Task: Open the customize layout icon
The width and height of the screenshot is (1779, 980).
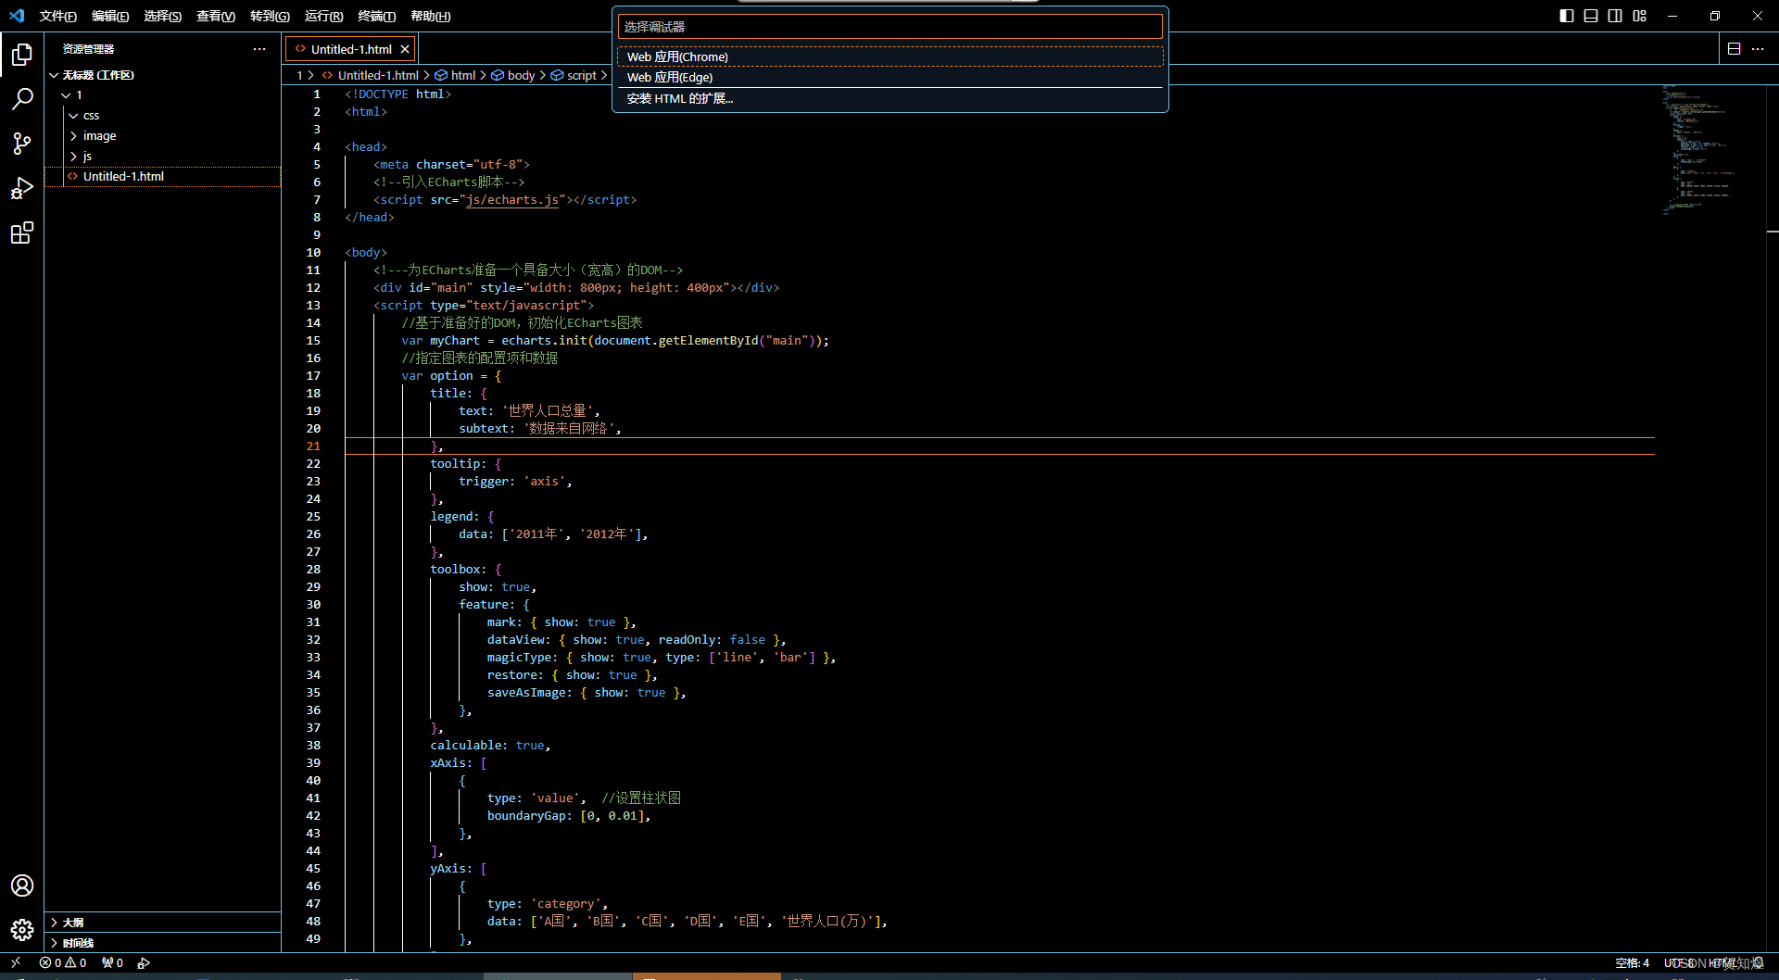Action: coord(1640,16)
